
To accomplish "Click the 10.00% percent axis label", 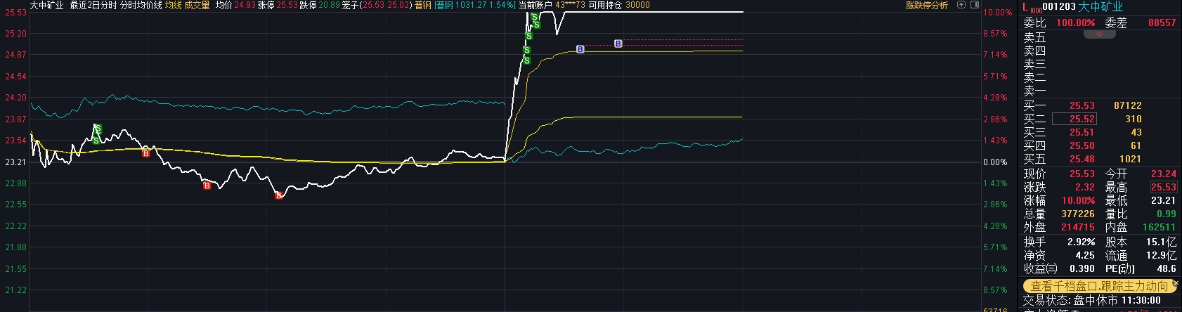I will coord(998,13).
